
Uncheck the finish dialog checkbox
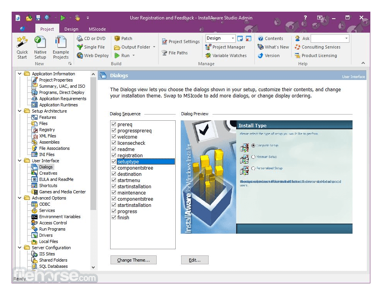click(114, 217)
